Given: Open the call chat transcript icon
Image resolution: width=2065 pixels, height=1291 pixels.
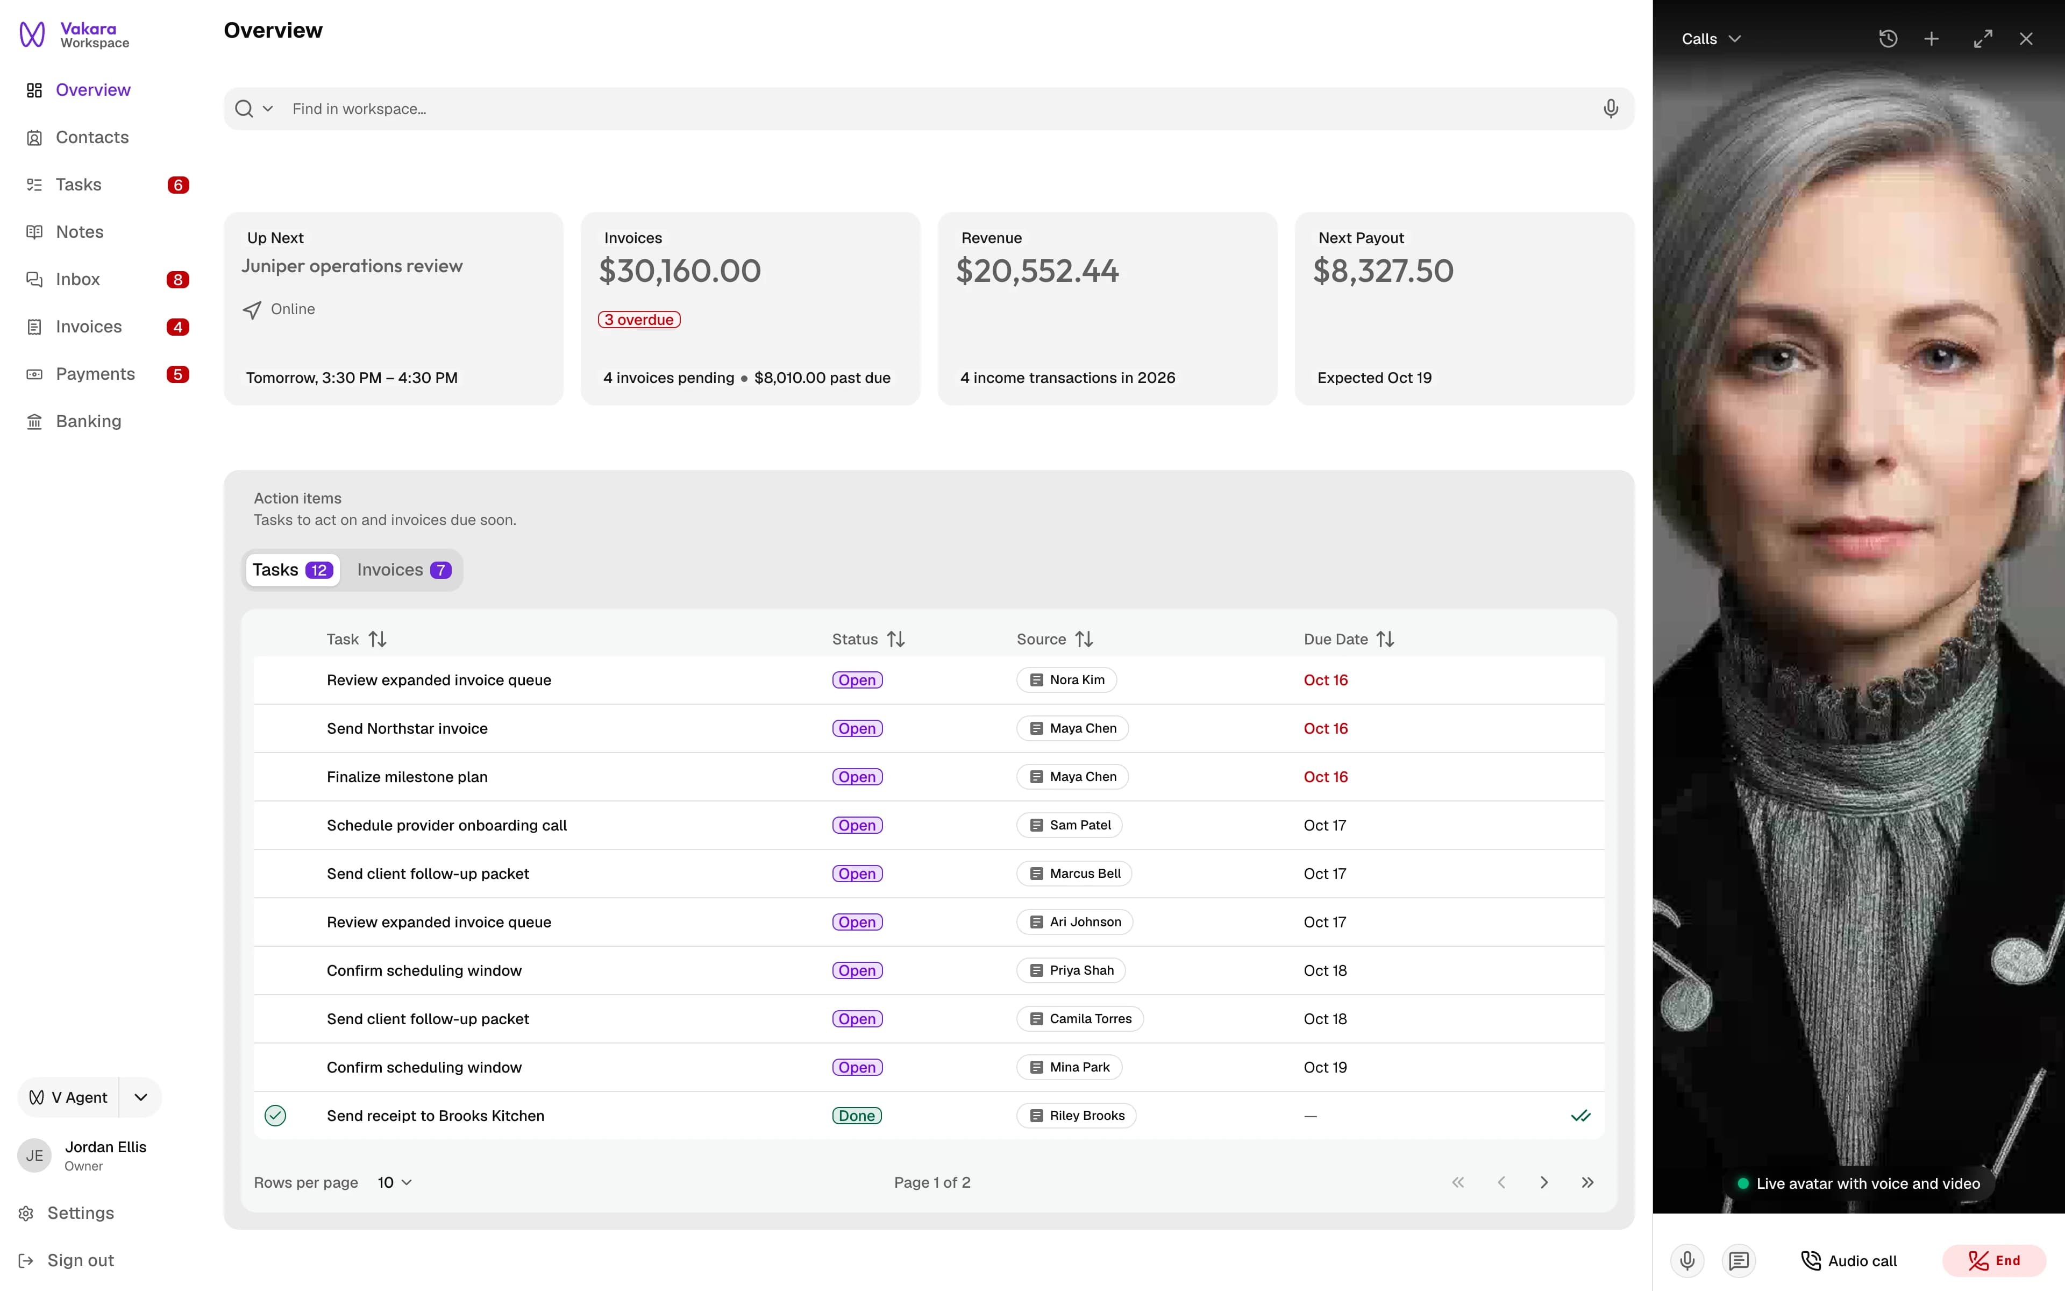Looking at the screenshot, I should pos(1738,1260).
